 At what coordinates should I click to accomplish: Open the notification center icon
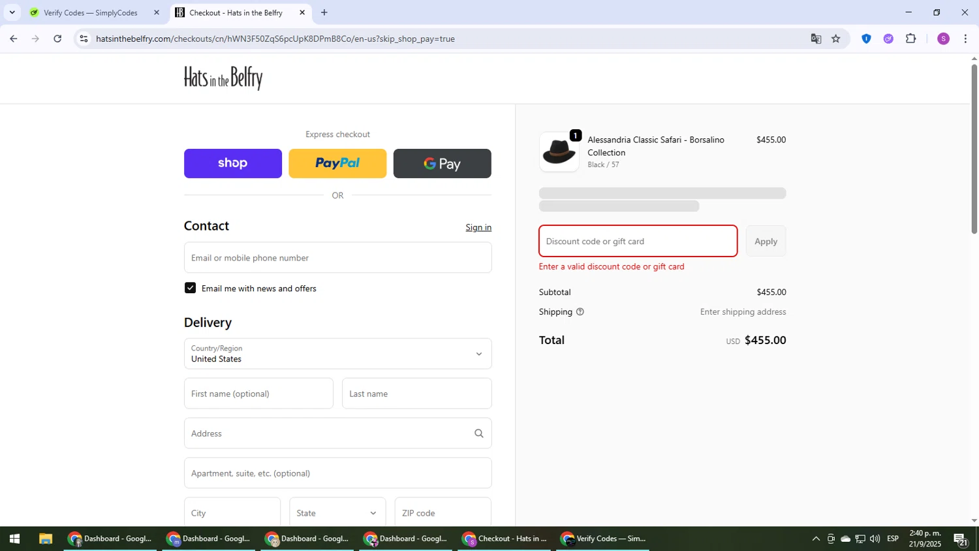click(961, 539)
